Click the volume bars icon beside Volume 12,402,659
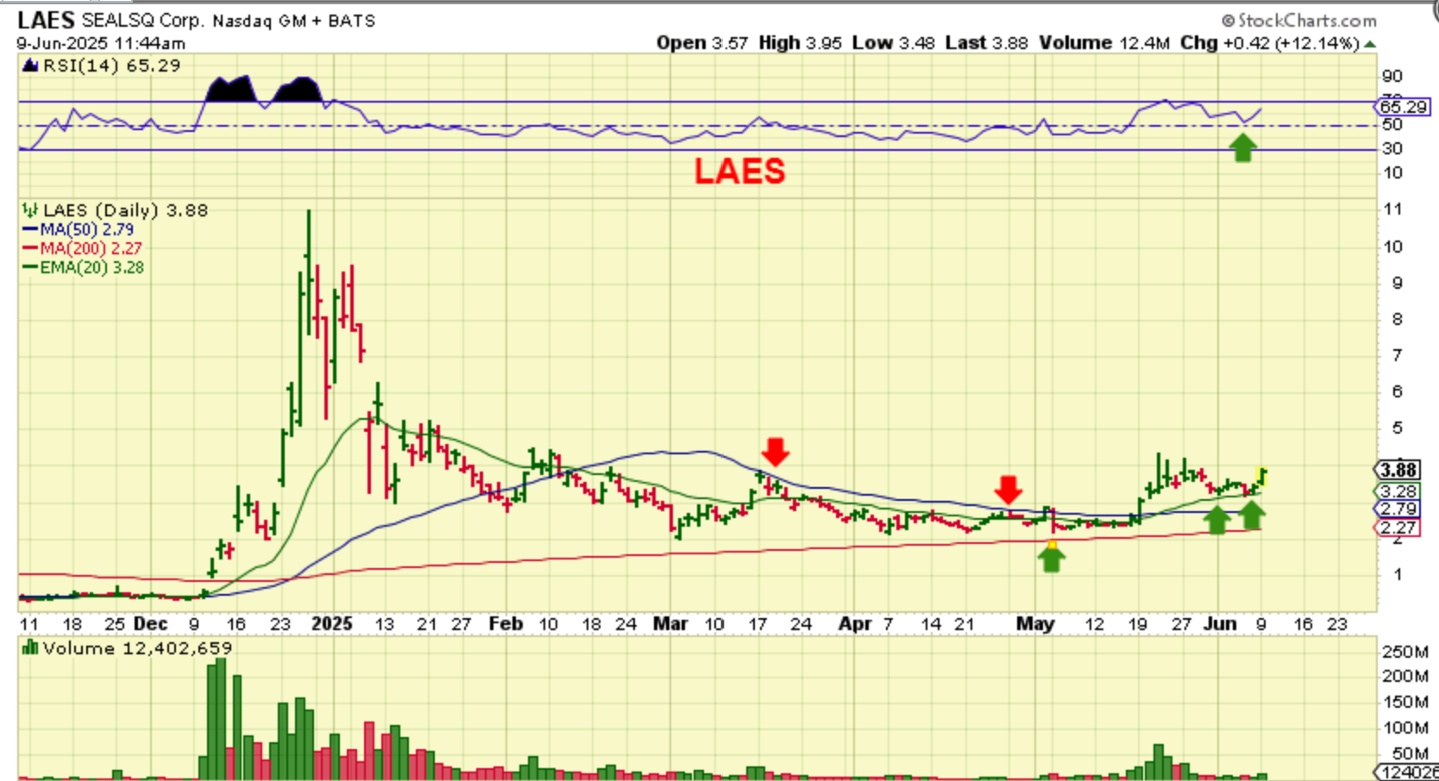 (x=30, y=647)
